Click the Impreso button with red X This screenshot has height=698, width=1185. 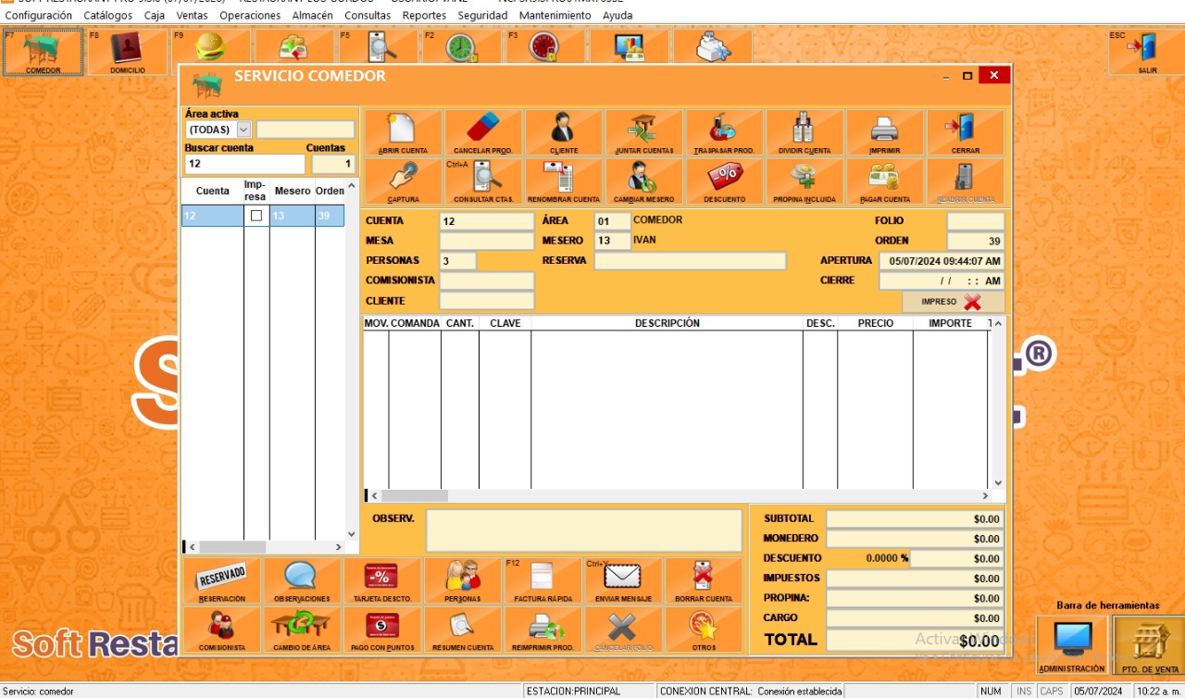click(953, 302)
